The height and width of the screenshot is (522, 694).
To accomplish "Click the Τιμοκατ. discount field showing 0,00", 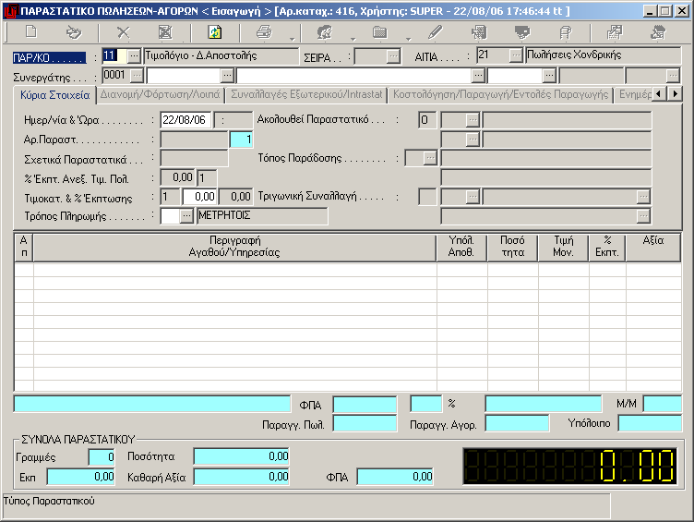I will (199, 197).
